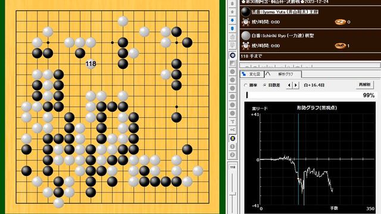Click the horizontal ruler bar above the tabs
This screenshot has height=214, width=381.
(x=310, y=65)
